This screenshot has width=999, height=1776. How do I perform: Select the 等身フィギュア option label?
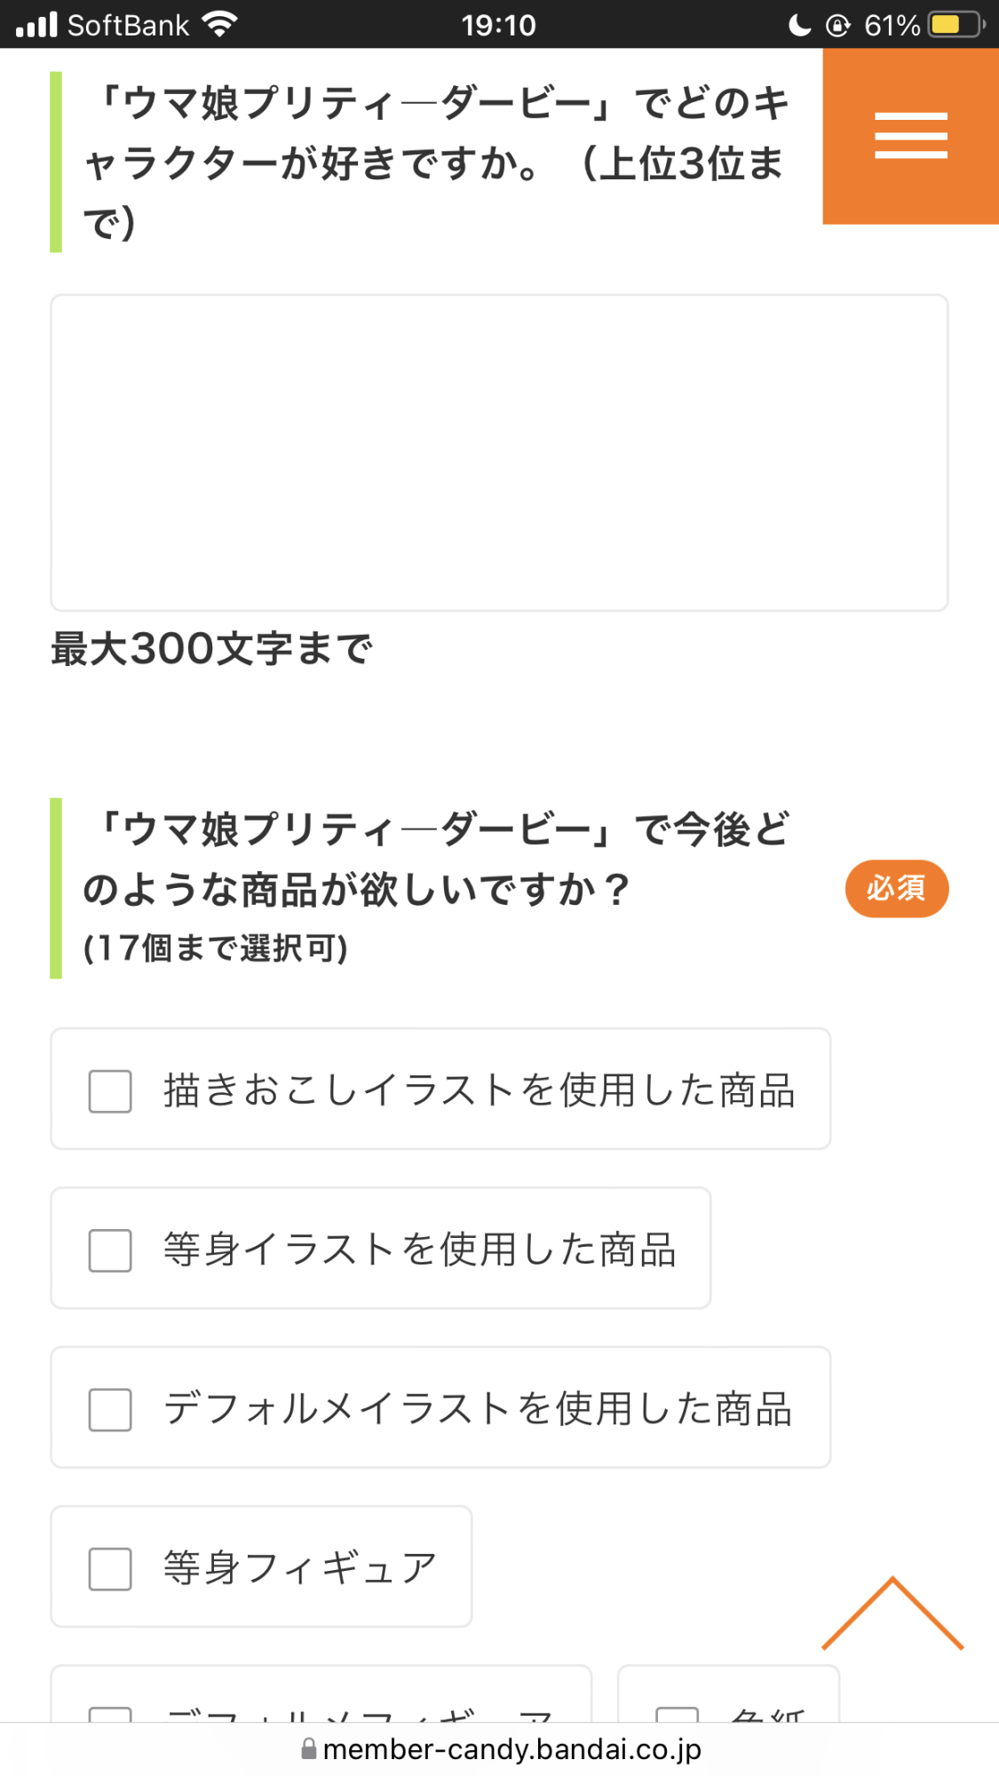point(300,1568)
